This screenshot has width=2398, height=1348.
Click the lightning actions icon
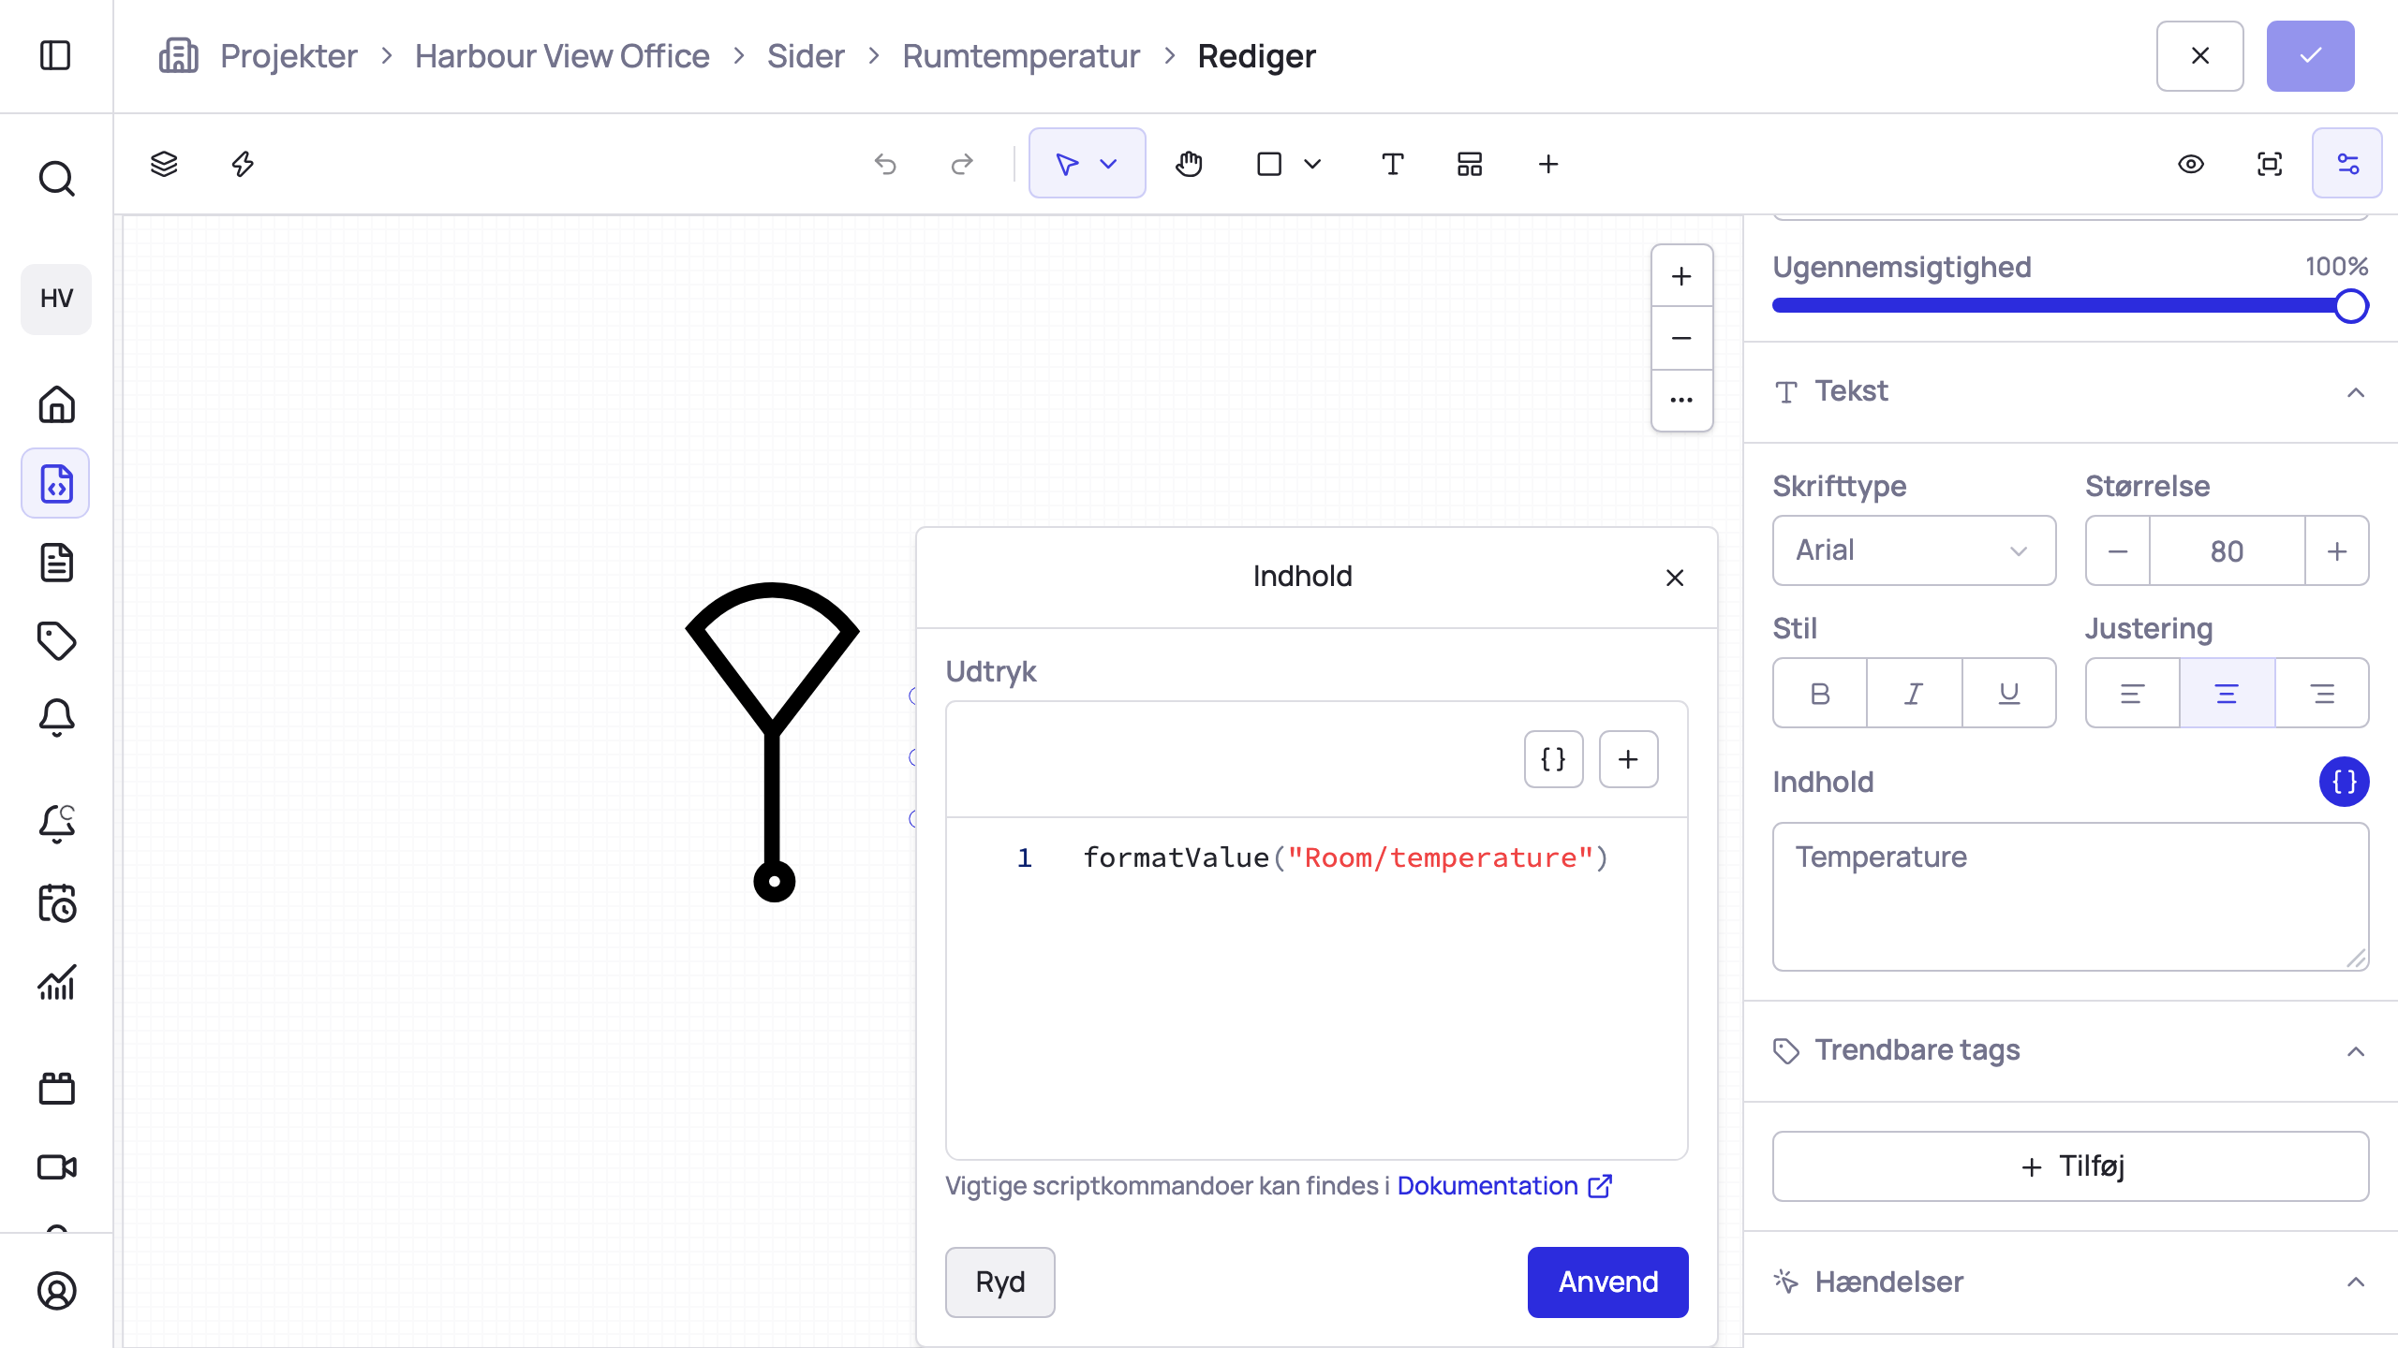[243, 164]
